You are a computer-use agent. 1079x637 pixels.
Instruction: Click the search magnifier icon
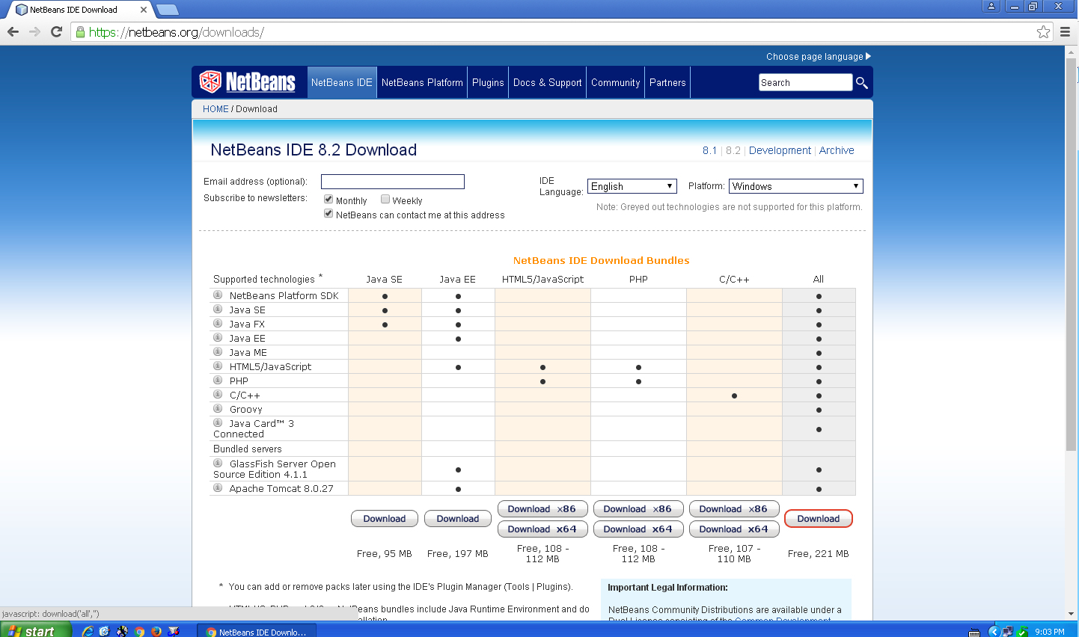(862, 83)
